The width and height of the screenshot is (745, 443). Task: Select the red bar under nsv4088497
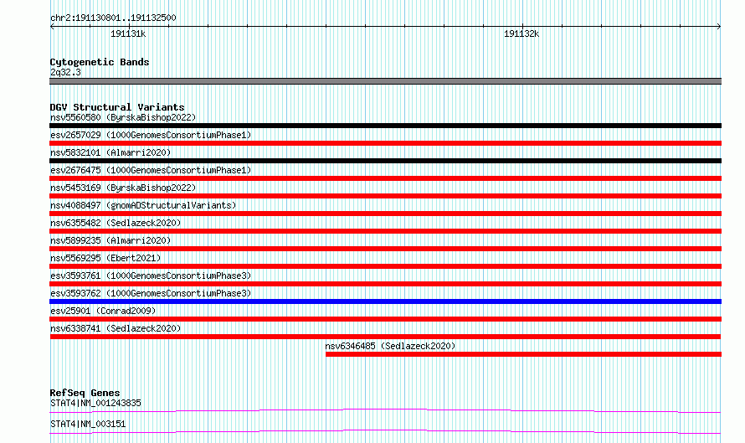pyautogui.click(x=385, y=214)
